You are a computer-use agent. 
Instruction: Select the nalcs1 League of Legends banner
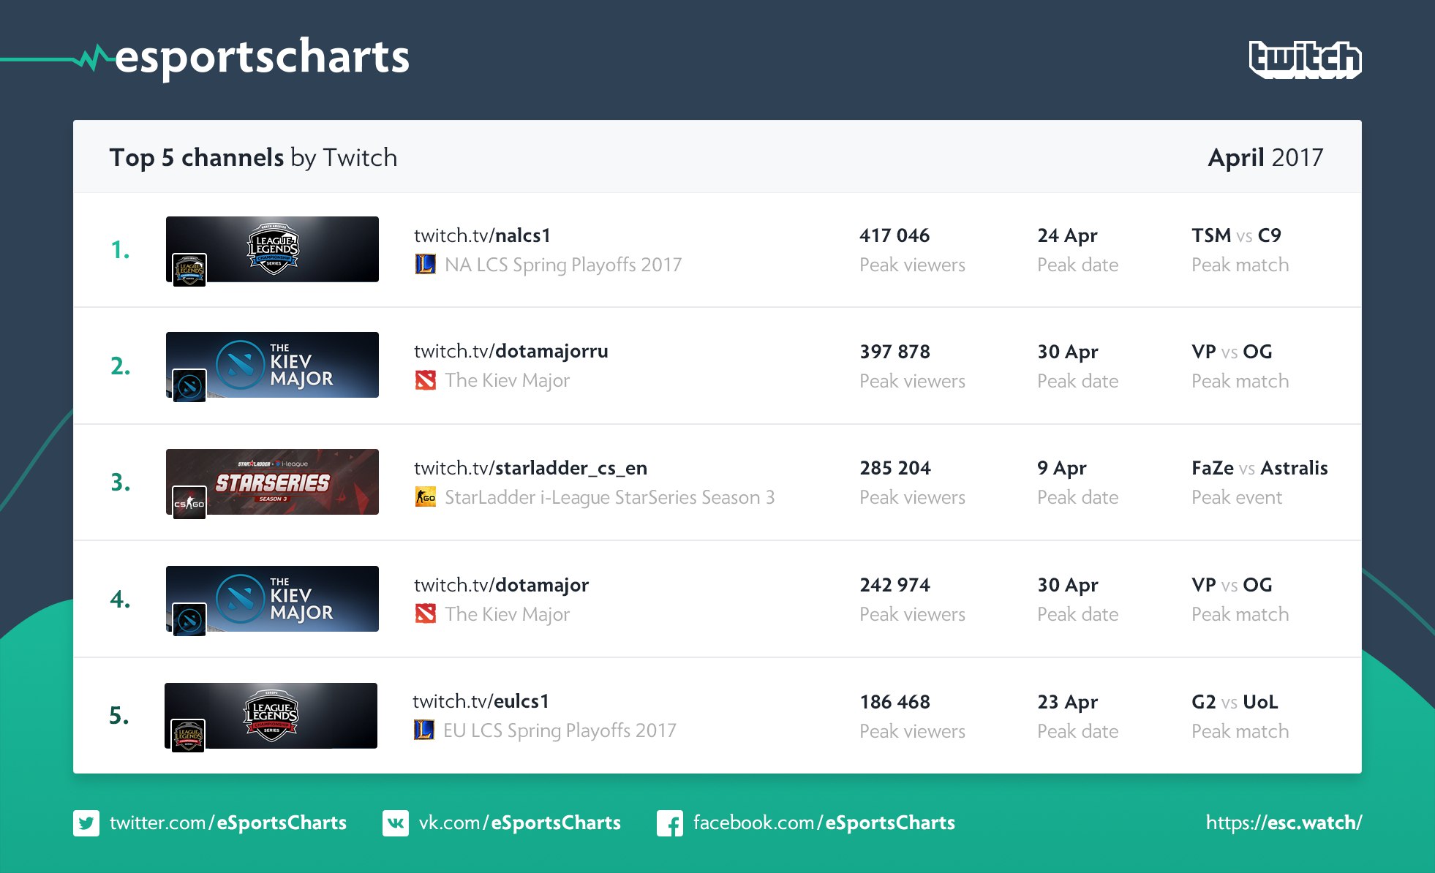click(x=272, y=250)
